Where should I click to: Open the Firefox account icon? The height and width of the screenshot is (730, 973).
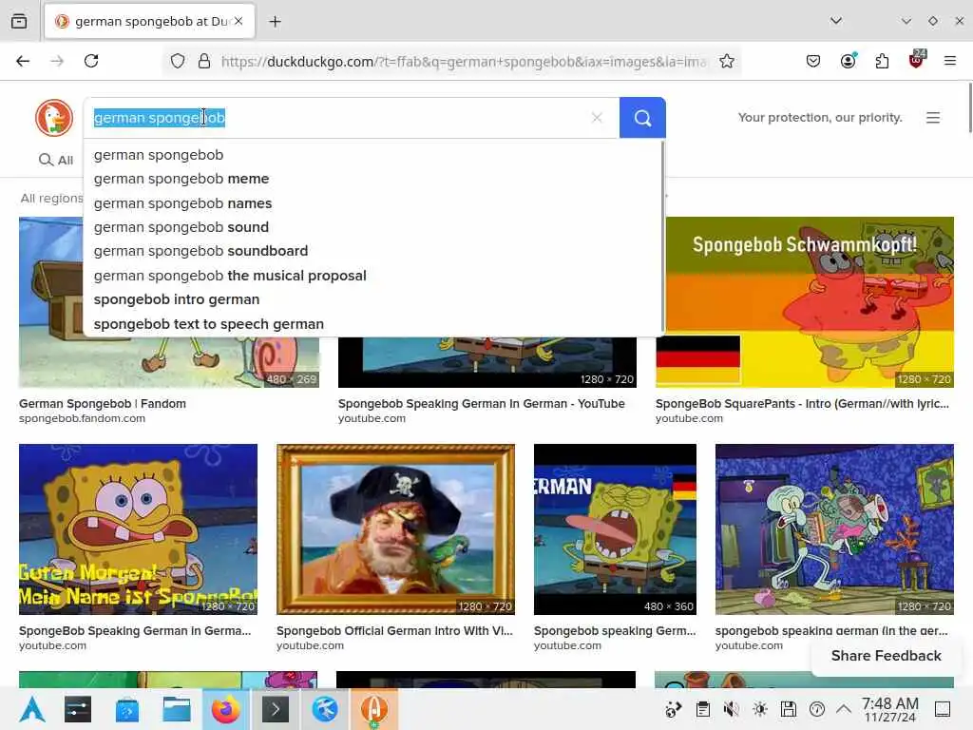click(x=848, y=61)
